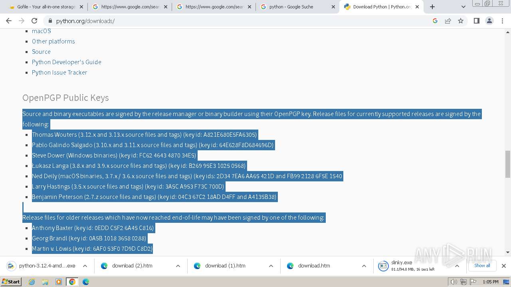
Task: Click the scrollbar down arrow
Action: tap(508, 252)
